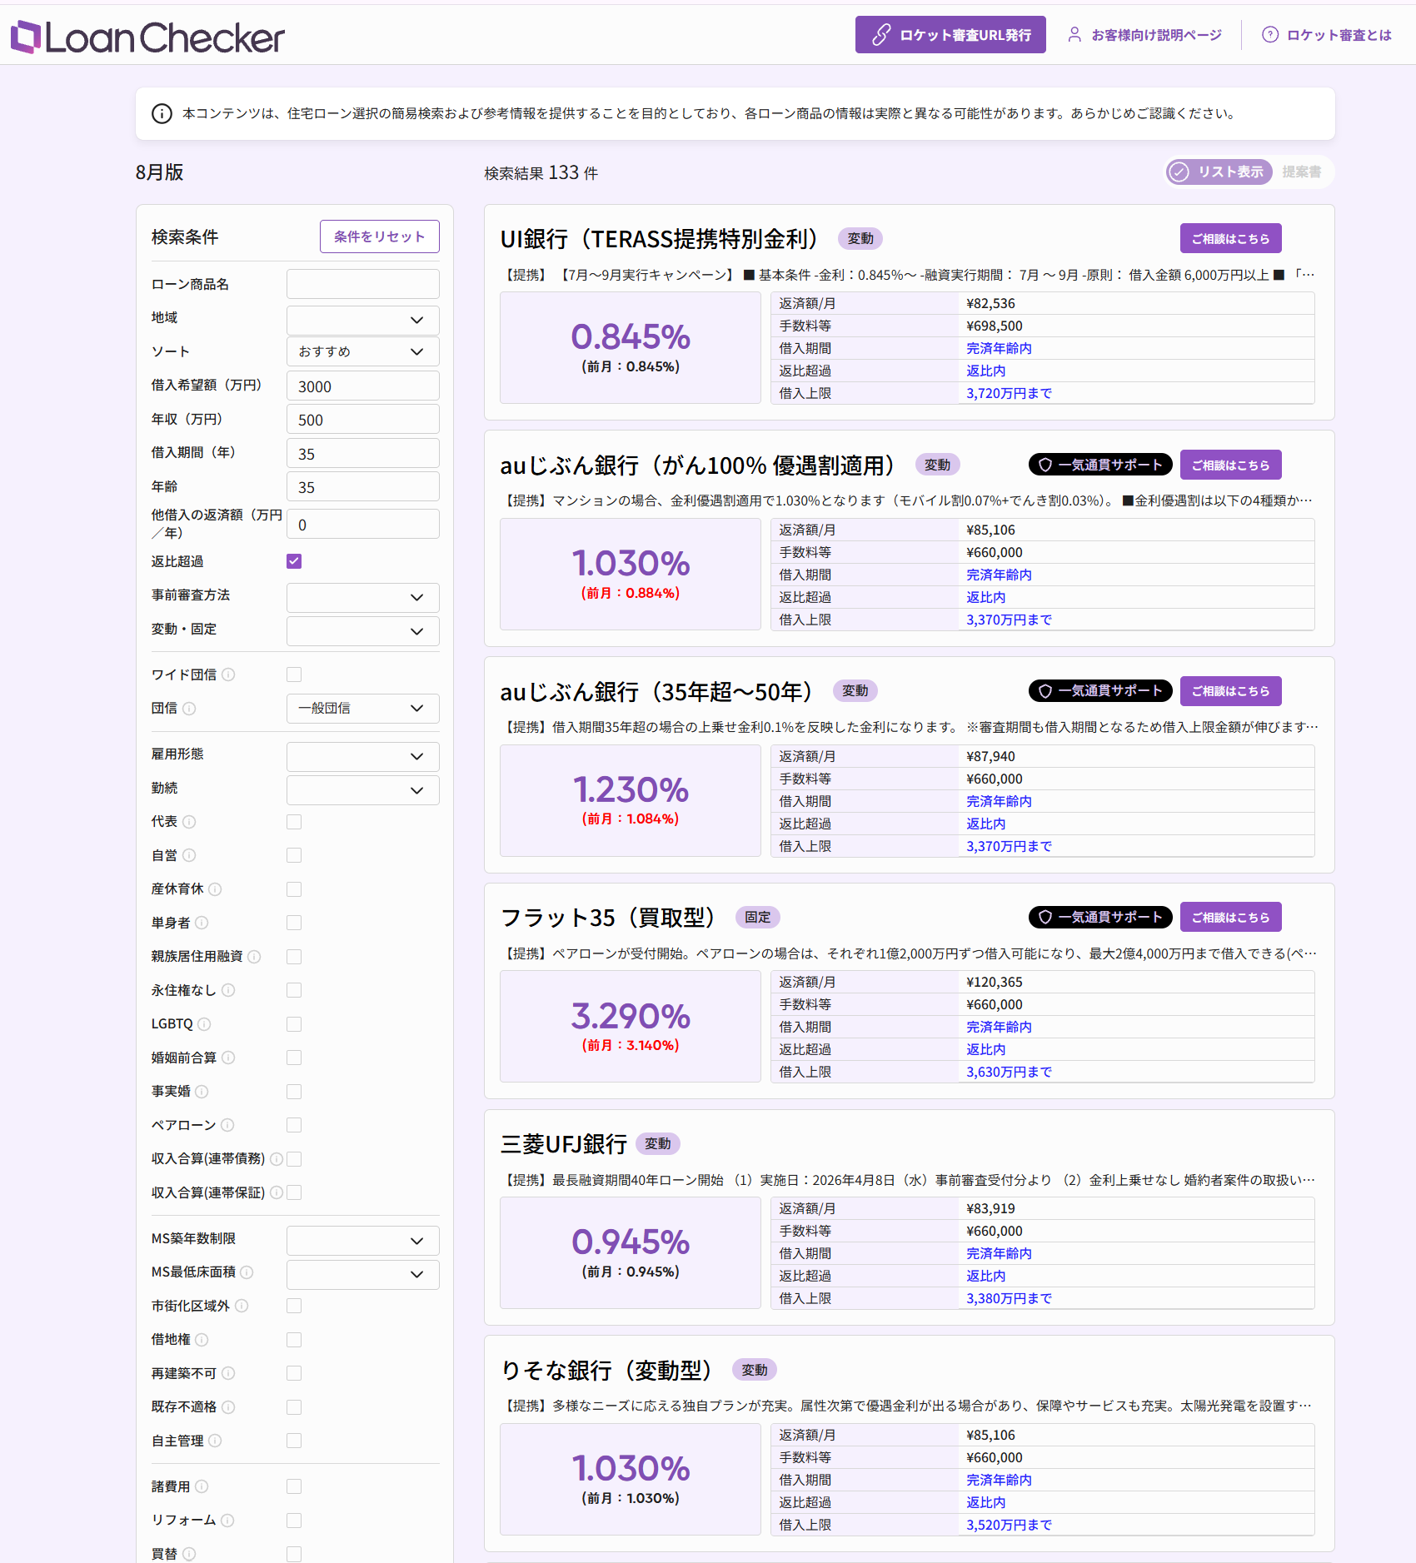Screen dimensions: 1416x1563
Task: Click the 三菱UFJ銀行 loan title
Action: (x=563, y=1144)
